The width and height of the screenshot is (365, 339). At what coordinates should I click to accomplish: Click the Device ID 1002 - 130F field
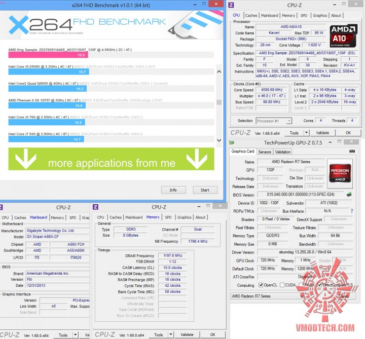pyautogui.click(x=269, y=203)
